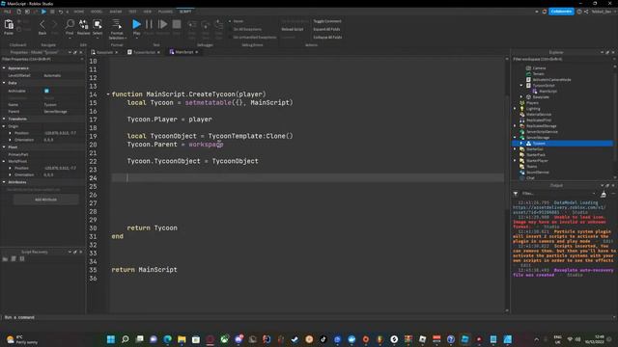Select the highlighted Tycoon model row
Screen dimensions: 618x347
[x=562, y=144]
